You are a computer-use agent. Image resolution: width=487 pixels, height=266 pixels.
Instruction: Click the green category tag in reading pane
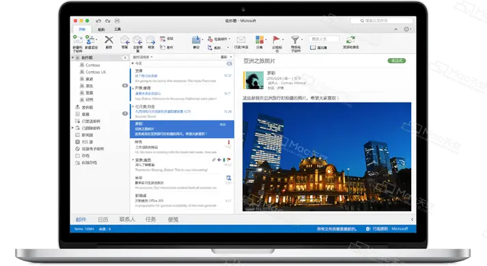coord(397,61)
